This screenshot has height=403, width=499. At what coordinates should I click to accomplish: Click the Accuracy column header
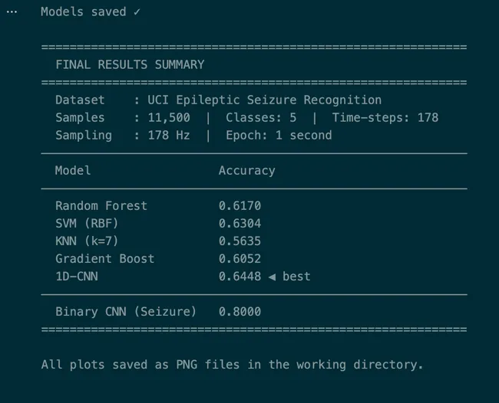coord(246,171)
